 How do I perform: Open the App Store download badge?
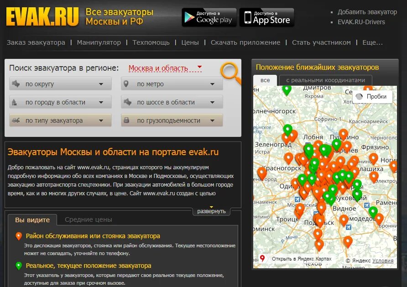266,17
